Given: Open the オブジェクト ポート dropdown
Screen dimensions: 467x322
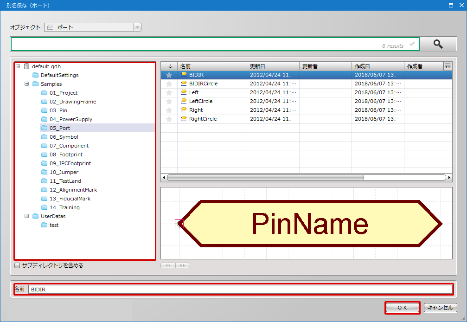Looking at the screenshot, I should click(137, 27).
